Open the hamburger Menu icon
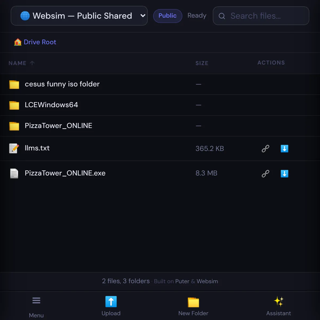The image size is (320, 320). 36,301
